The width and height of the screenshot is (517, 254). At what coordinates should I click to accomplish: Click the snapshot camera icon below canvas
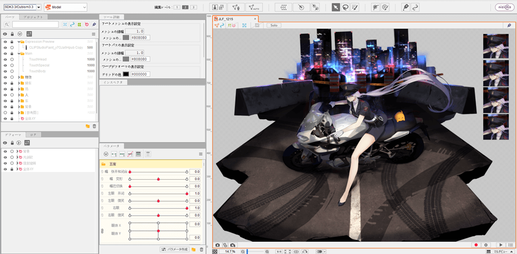pos(218,245)
